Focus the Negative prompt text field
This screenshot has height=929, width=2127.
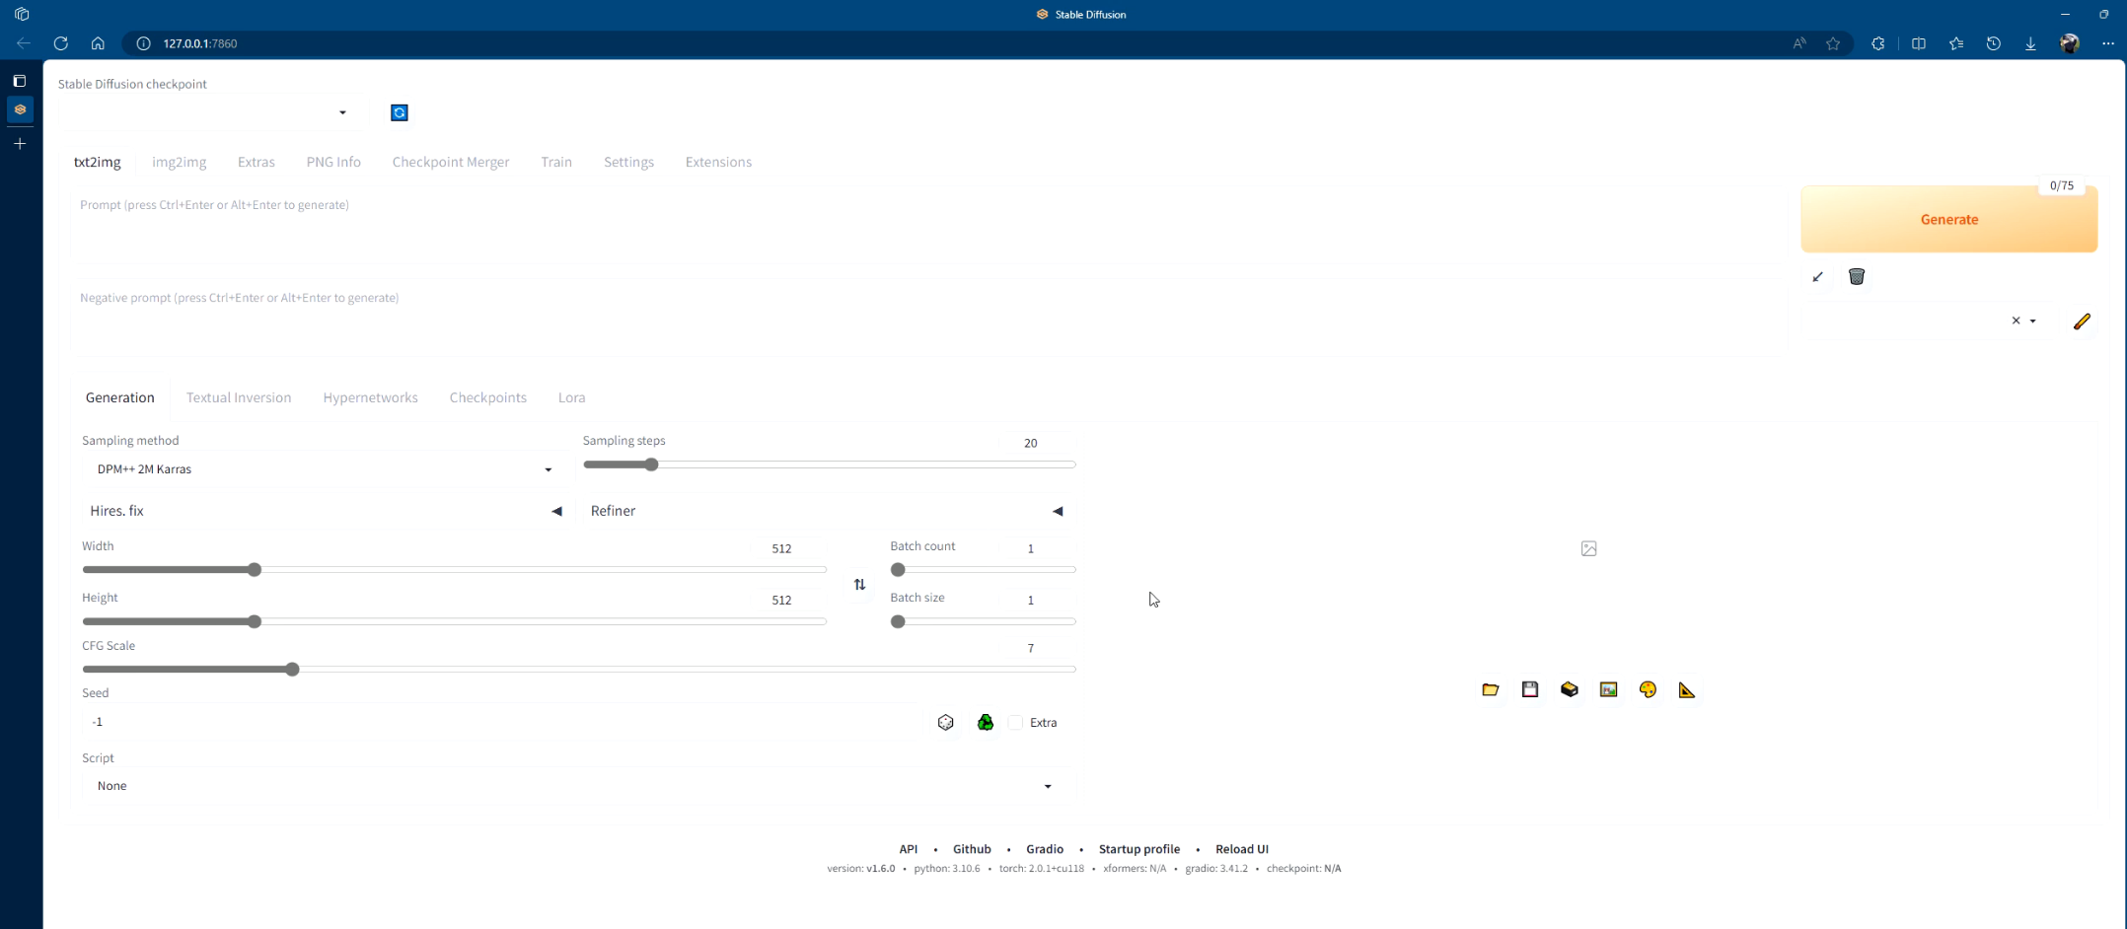[927, 320]
